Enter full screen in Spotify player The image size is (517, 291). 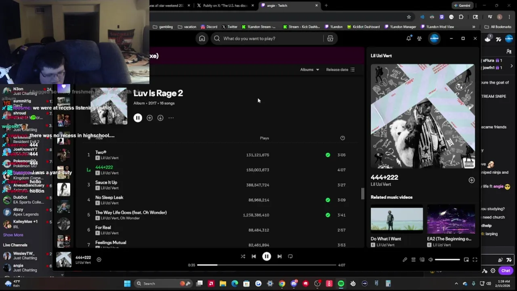click(475, 259)
